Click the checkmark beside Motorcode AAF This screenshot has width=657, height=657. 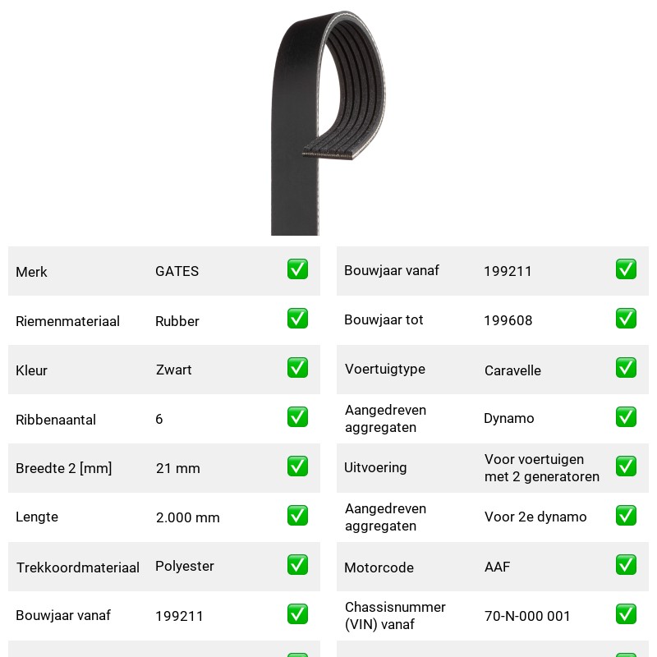(626, 565)
